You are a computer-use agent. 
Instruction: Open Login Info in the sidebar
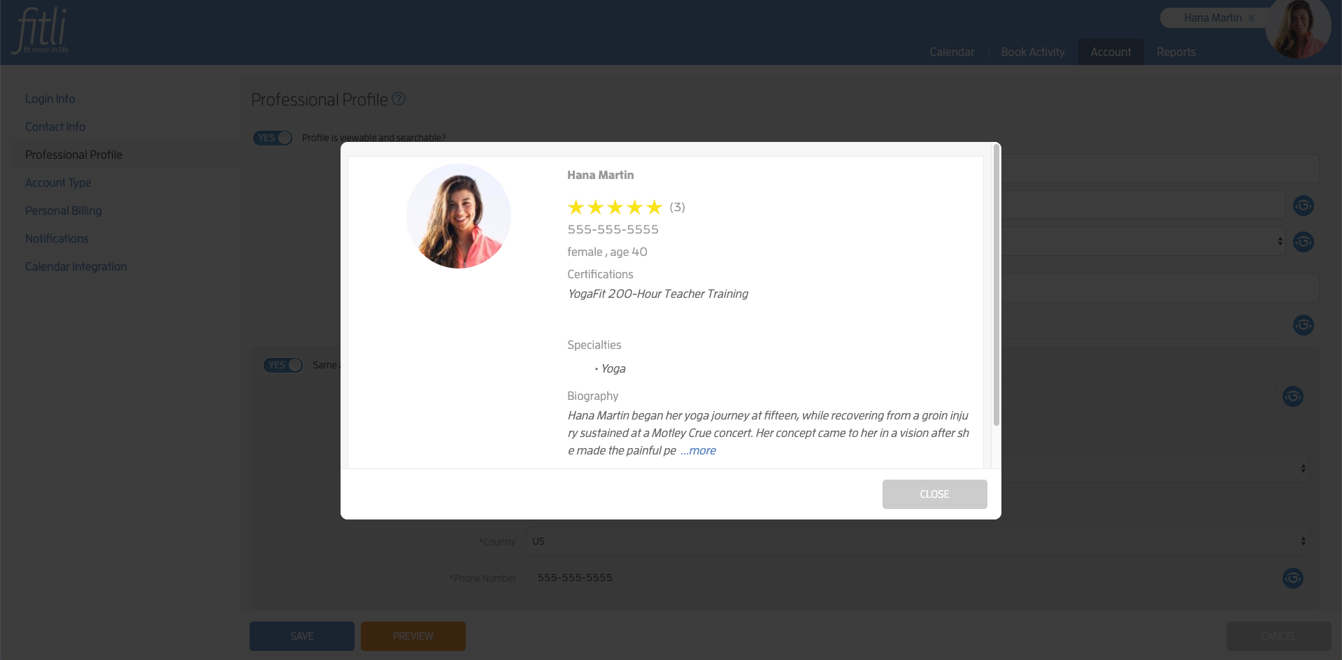pos(50,99)
